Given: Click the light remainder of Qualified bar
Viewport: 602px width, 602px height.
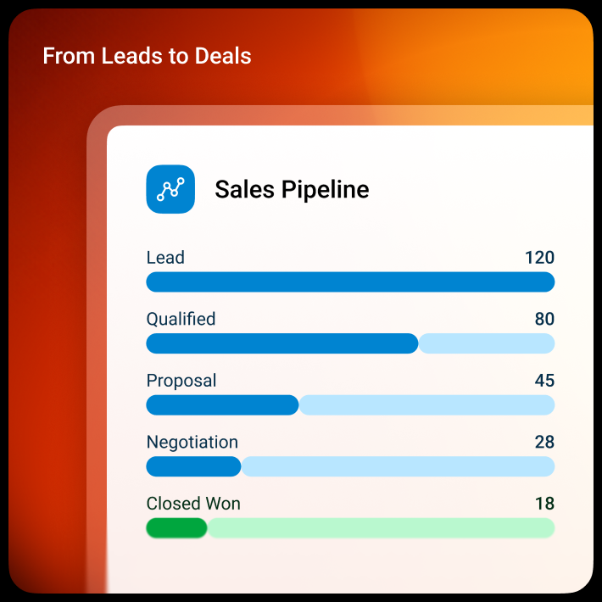Looking at the screenshot, I should click(x=487, y=343).
